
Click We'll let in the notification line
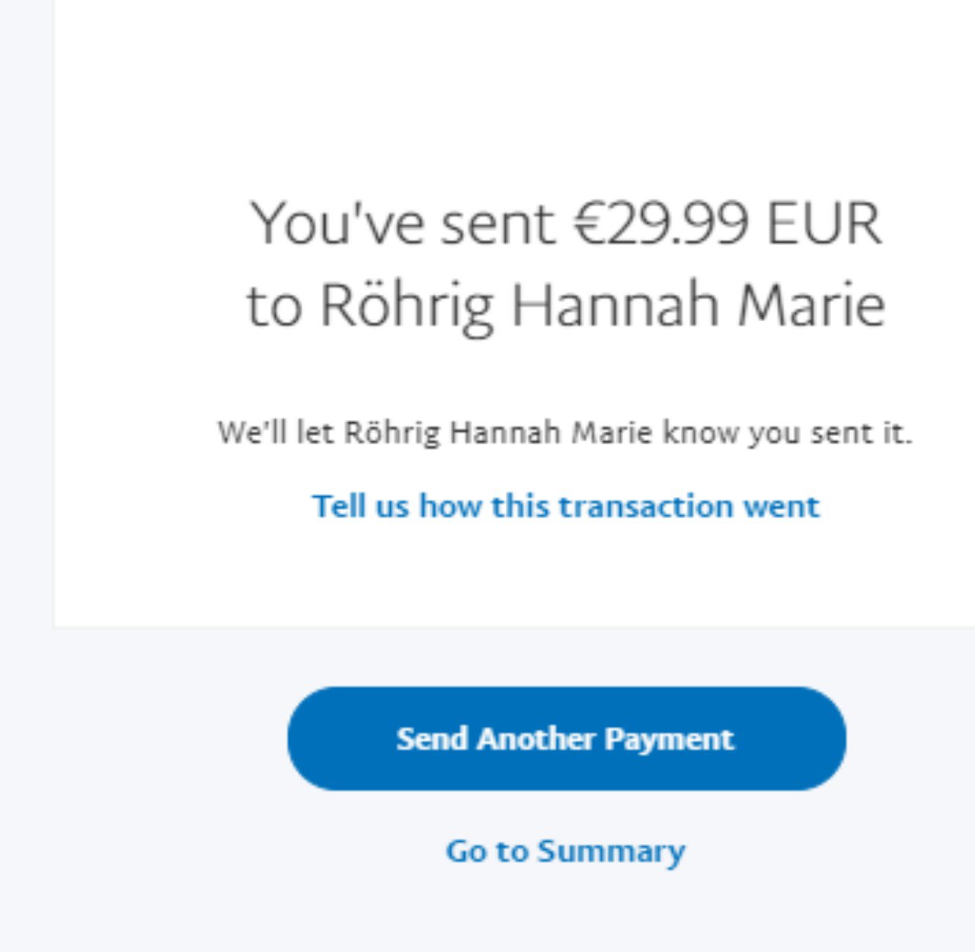(x=263, y=433)
